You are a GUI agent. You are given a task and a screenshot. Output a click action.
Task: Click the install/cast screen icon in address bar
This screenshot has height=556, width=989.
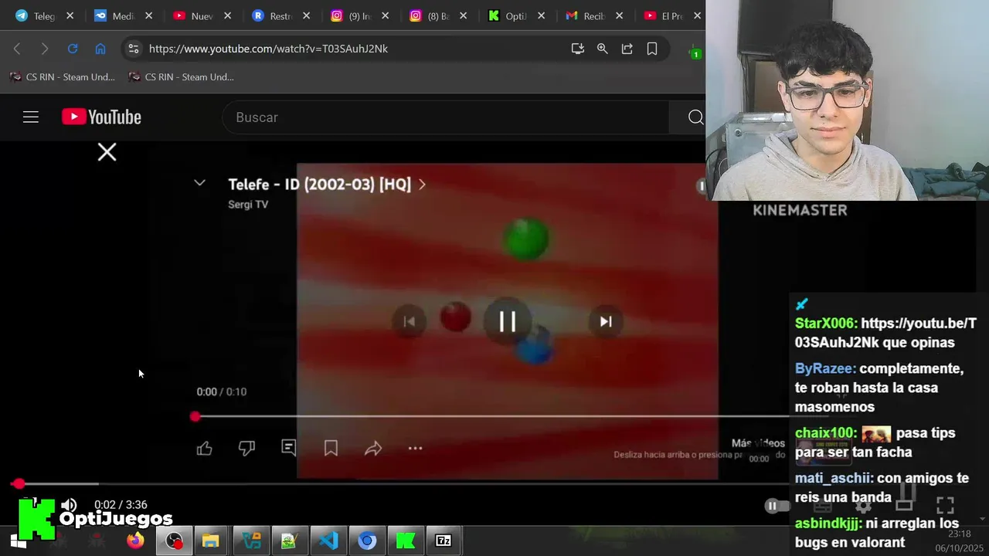click(577, 49)
